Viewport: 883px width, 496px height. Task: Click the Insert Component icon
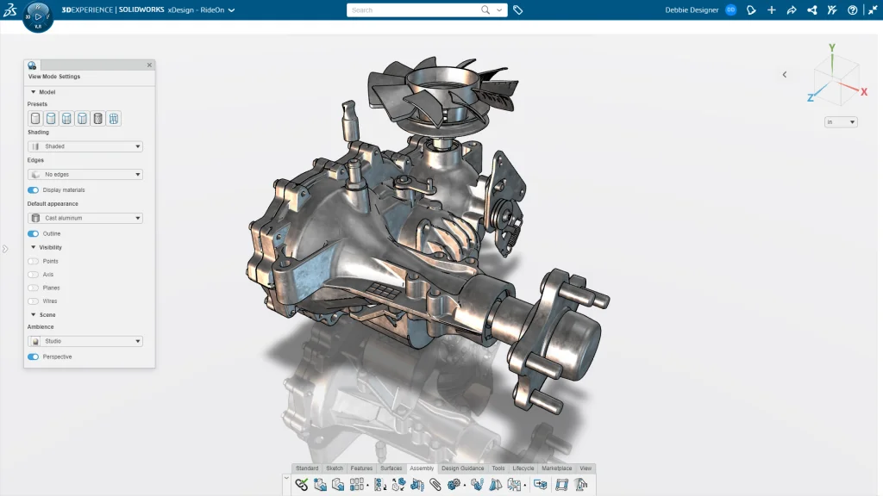[x=320, y=484]
